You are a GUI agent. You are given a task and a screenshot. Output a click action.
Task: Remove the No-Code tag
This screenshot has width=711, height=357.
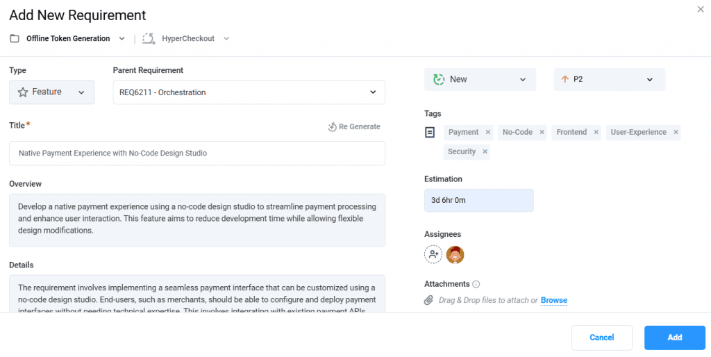(x=542, y=132)
